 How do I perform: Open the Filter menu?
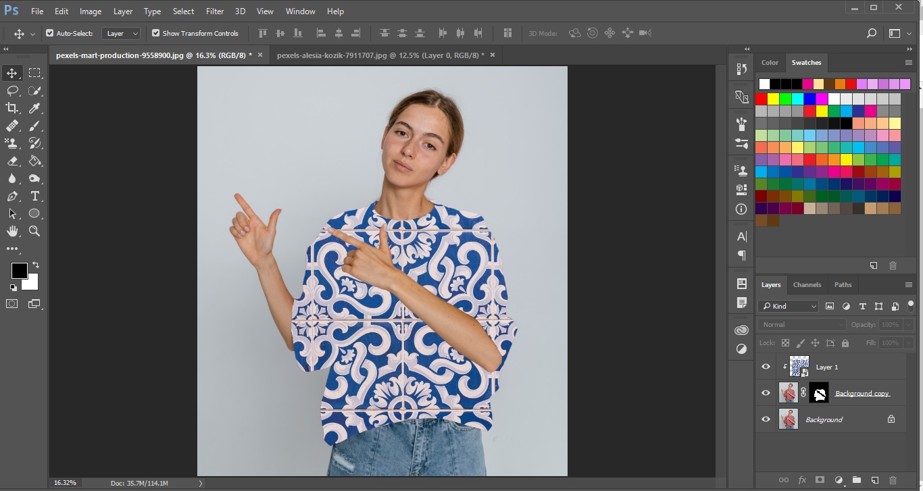215,11
